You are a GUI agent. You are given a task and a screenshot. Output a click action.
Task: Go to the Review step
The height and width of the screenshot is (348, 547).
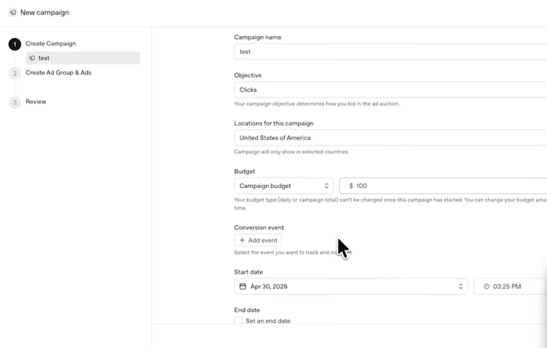click(36, 102)
